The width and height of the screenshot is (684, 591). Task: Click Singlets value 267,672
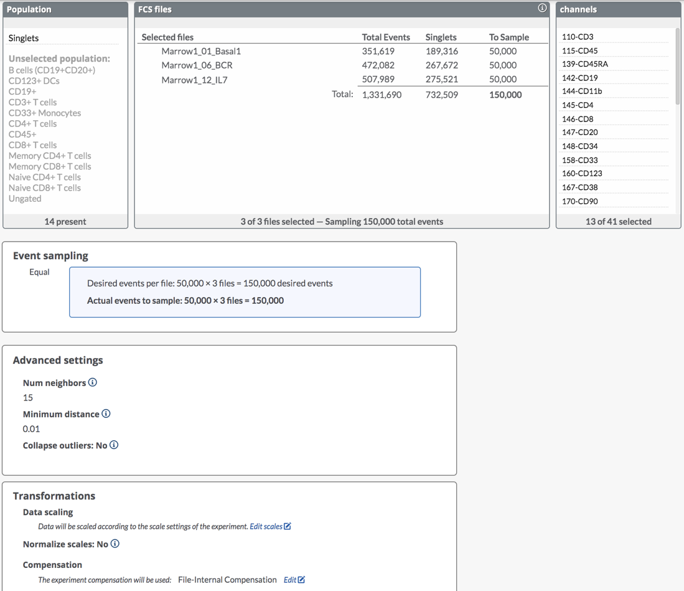tap(442, 65)
